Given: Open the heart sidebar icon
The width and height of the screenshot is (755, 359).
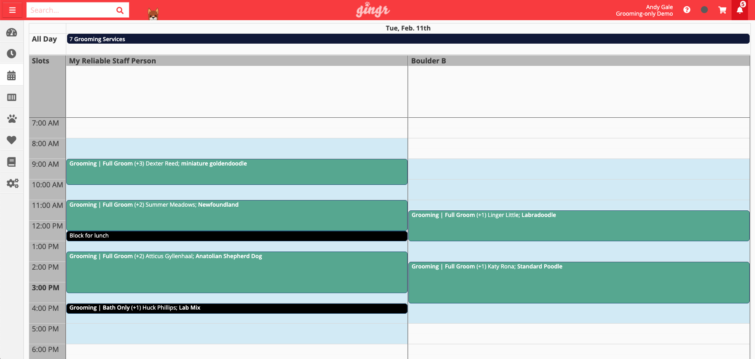Looking at the screenshot, I should point(12,140).
